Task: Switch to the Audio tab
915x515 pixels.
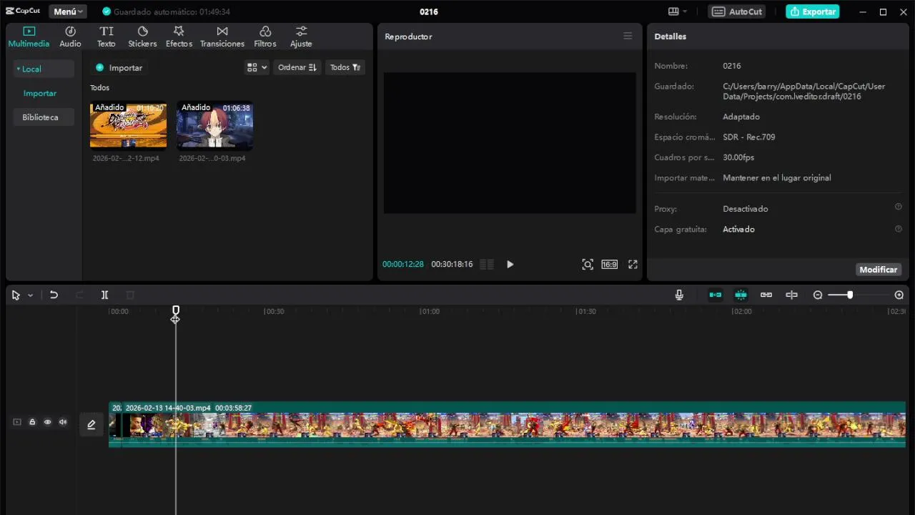Action: pyautogui.click(x=70, y=36)
